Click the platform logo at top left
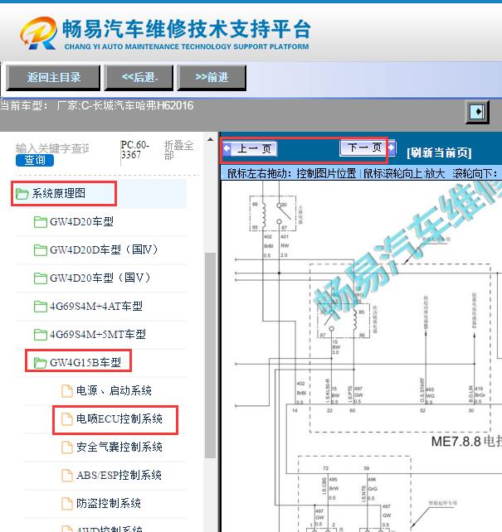The width and height of the screenshot is (502, 532). point(38,33)
